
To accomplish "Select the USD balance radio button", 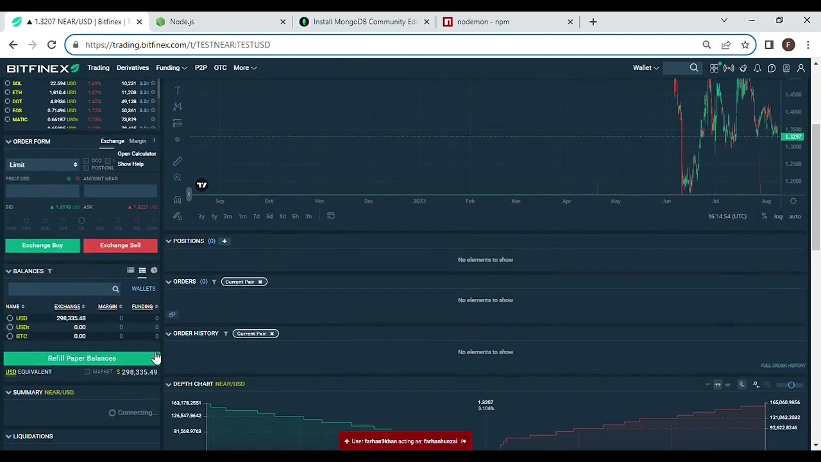I will [10, 318].
